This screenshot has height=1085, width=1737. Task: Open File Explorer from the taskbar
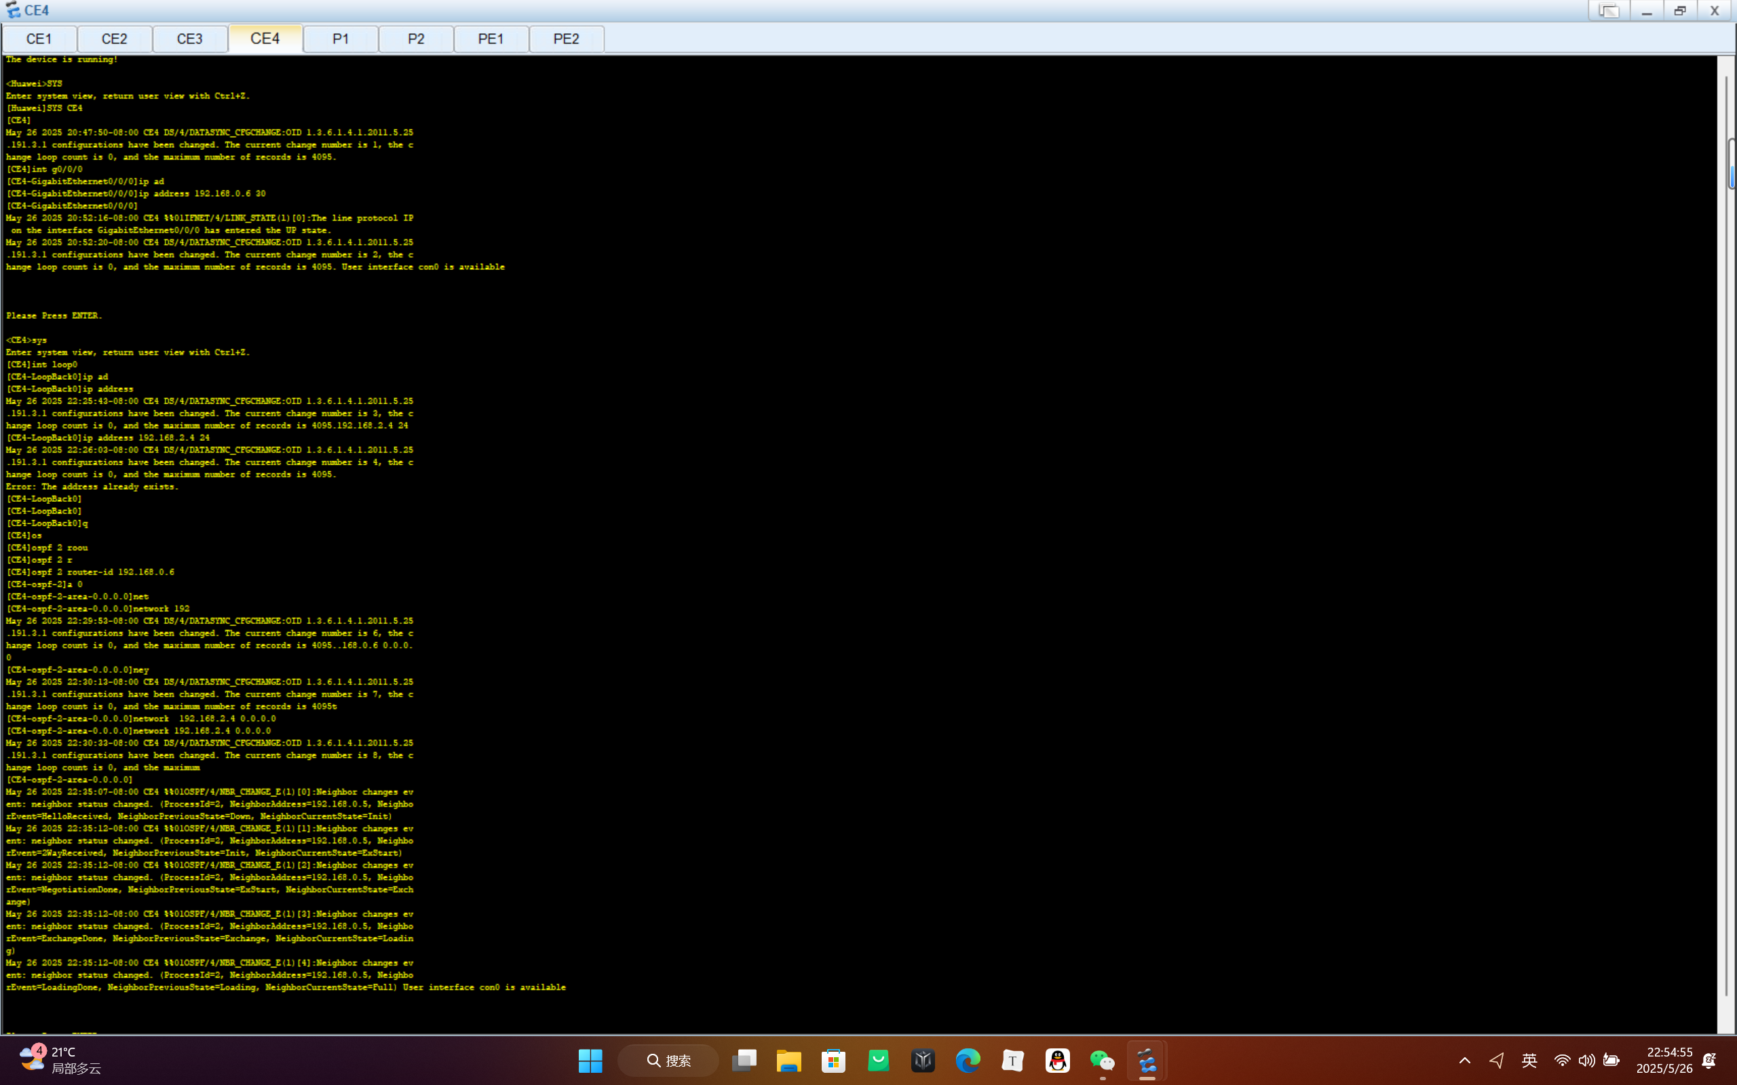(x=789, y=1061)
